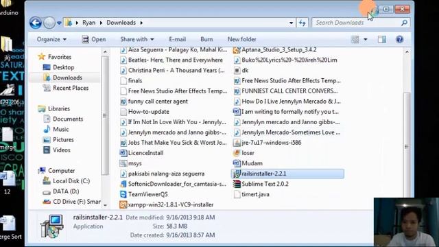
Task: Go back with the Back arrow button
Action: 36,23
